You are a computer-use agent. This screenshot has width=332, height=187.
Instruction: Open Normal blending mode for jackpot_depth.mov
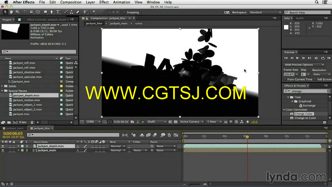pyautogui.click(x=117, y=146)
